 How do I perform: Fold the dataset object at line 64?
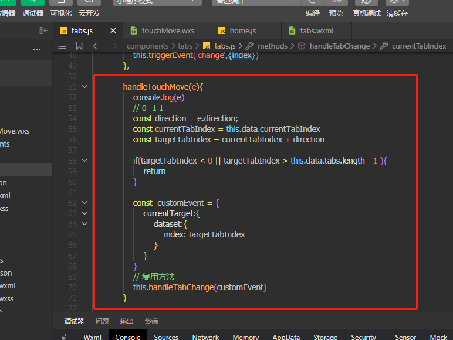point(84,224)
